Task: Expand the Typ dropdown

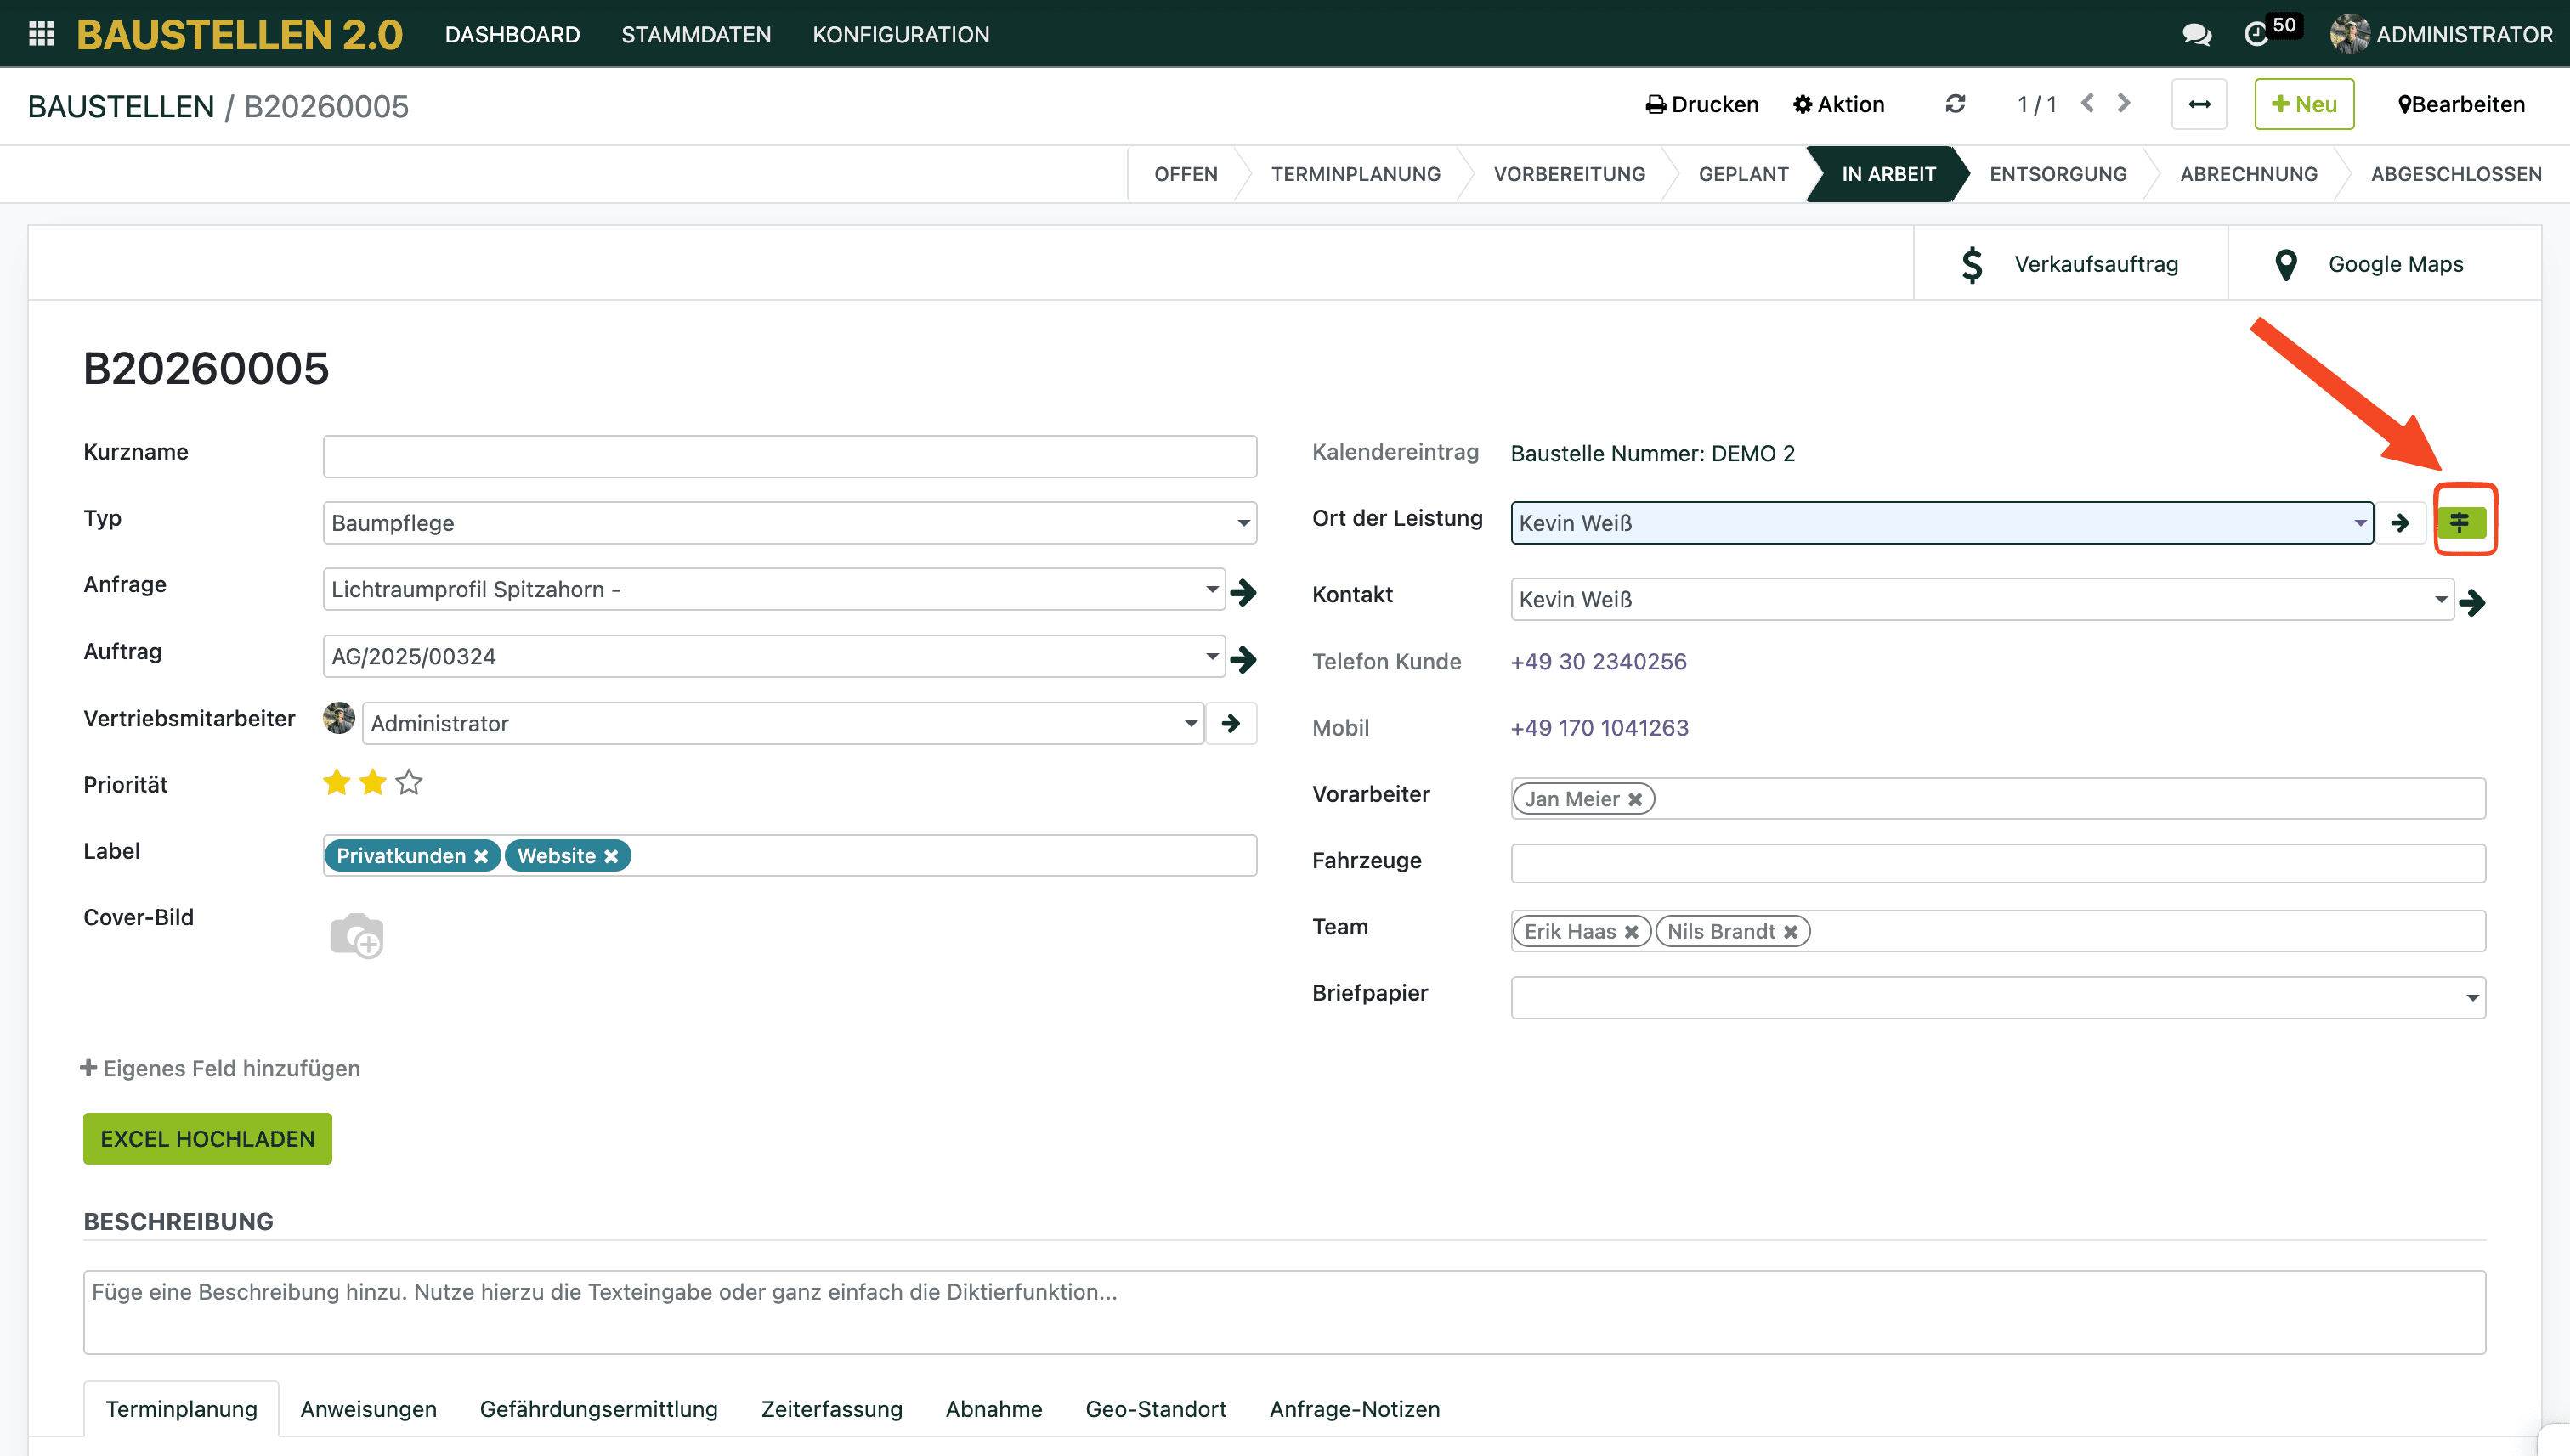Action: (x=1243, y=523)
